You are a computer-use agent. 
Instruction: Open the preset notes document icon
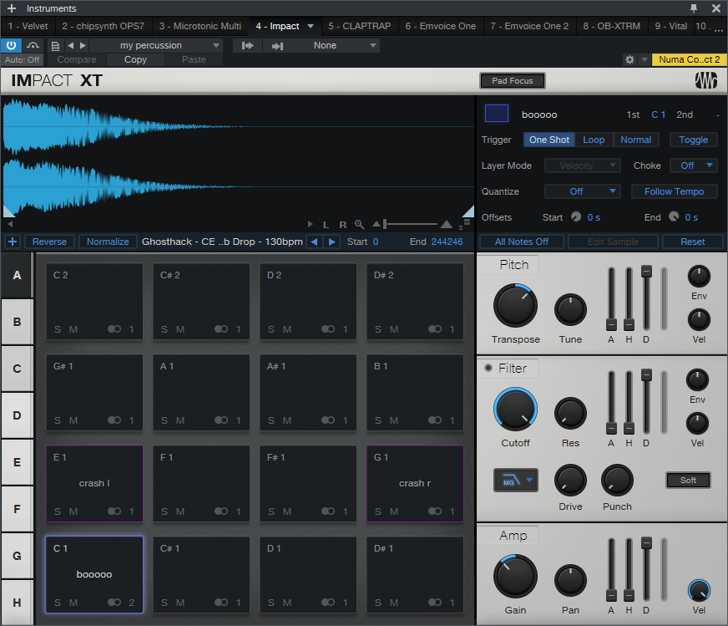[55, 45]
